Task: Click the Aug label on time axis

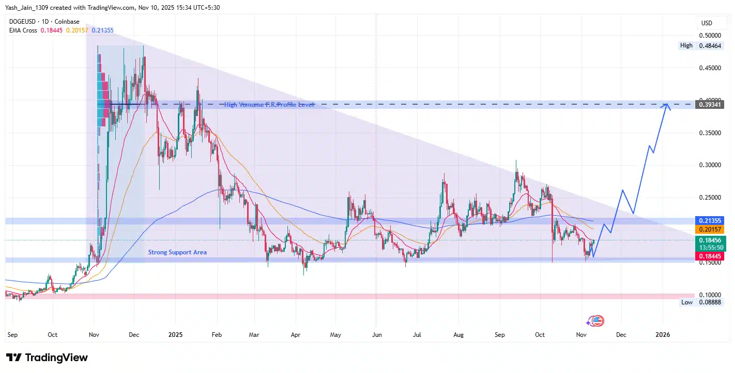Action: coord(458,335)
